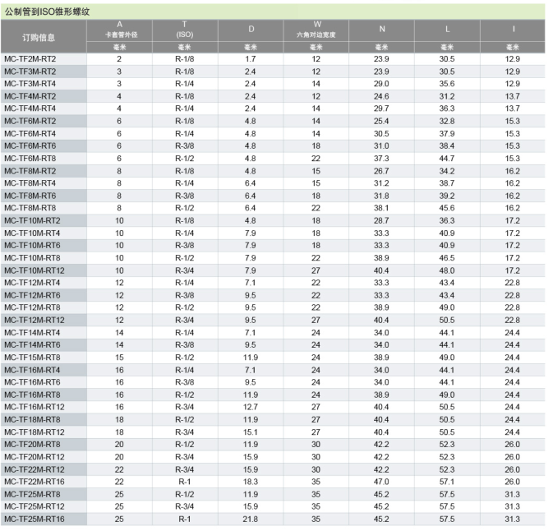Select part number MC-TF18M-RT8
This screenshot has height=531, width=553.
click(32, 420)
